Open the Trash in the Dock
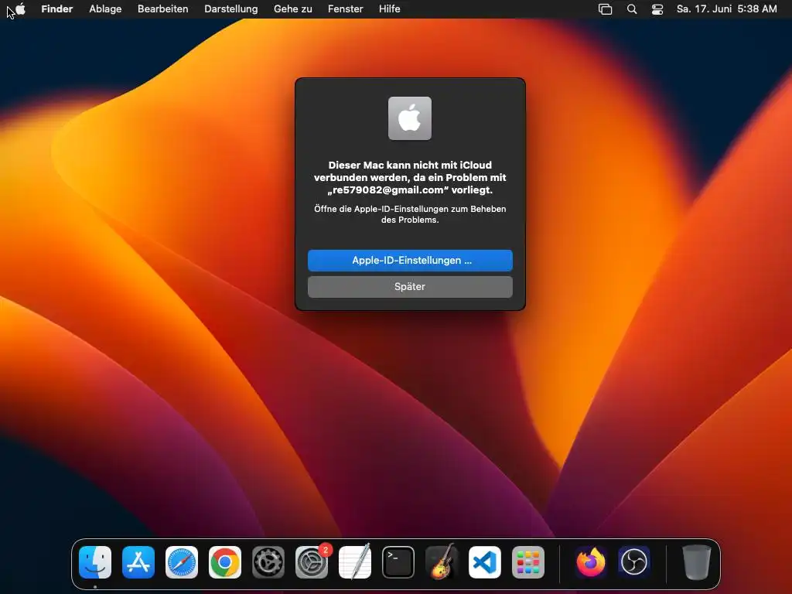 coord(697,562)
